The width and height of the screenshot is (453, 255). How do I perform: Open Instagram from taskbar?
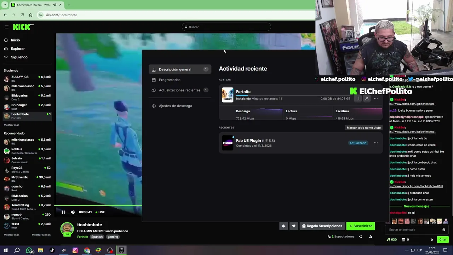(x=75, y=250)
